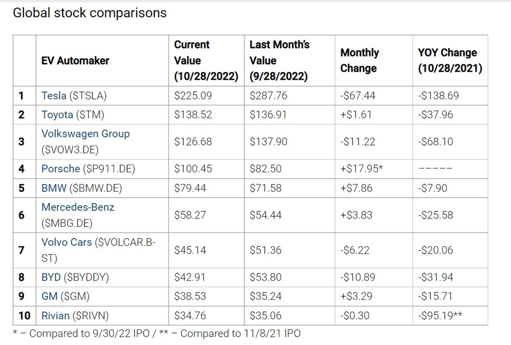
Task: Open the Volvo Cars link
Action: (66, 242)
